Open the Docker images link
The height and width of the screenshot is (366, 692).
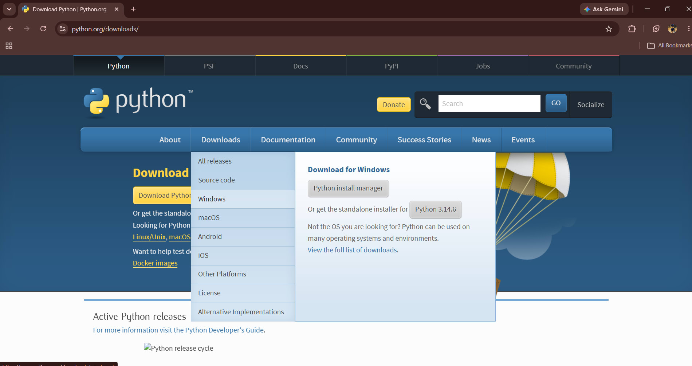155,263
